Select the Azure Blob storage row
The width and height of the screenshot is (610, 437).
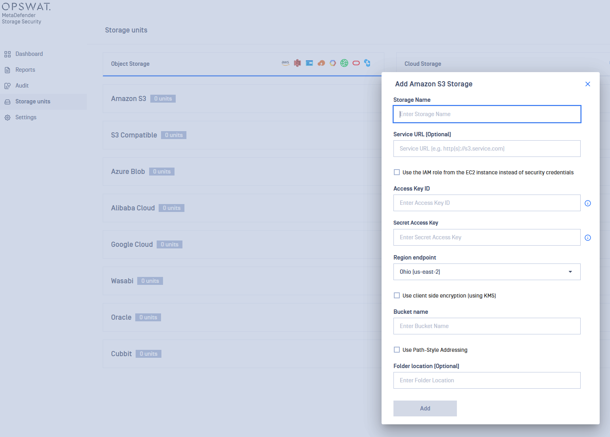click(x=242, y=172)
